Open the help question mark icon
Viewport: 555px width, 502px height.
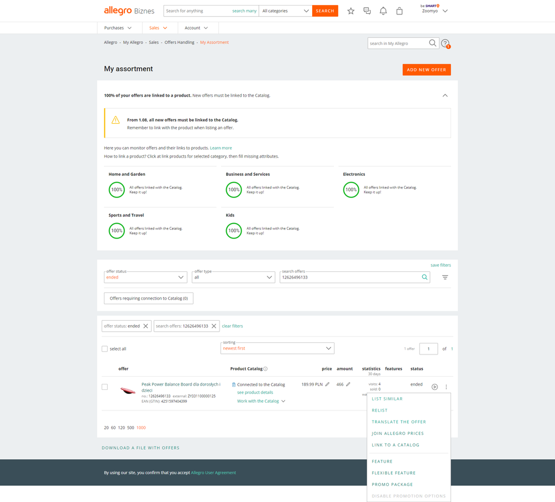(x=445, y=43)
